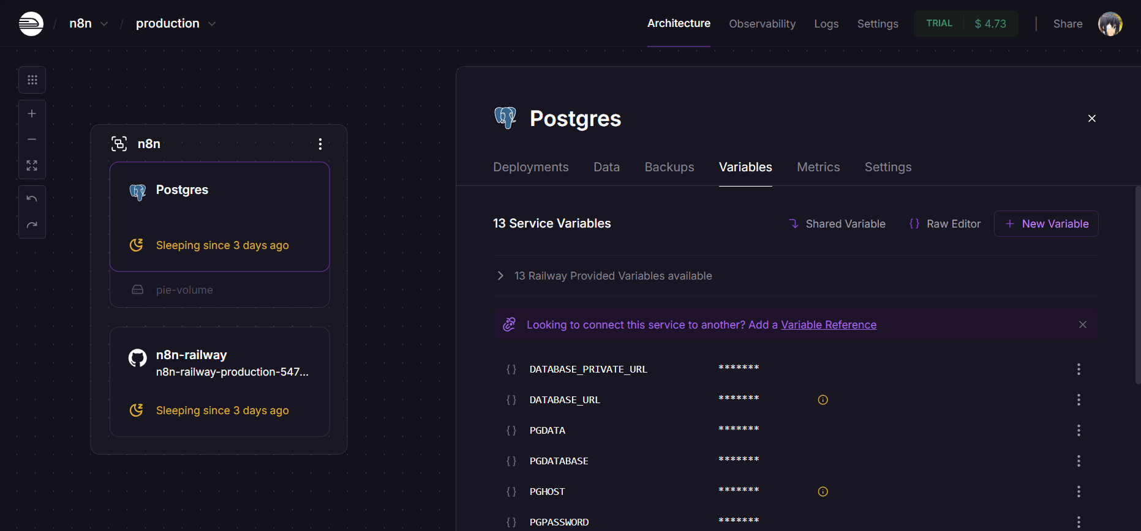This screenshot has height=531, width=1141.
Task: Reveal the DATABASE_PRIVATE_URL masked value
Action: pyautogui.click(x=739, y=368)
